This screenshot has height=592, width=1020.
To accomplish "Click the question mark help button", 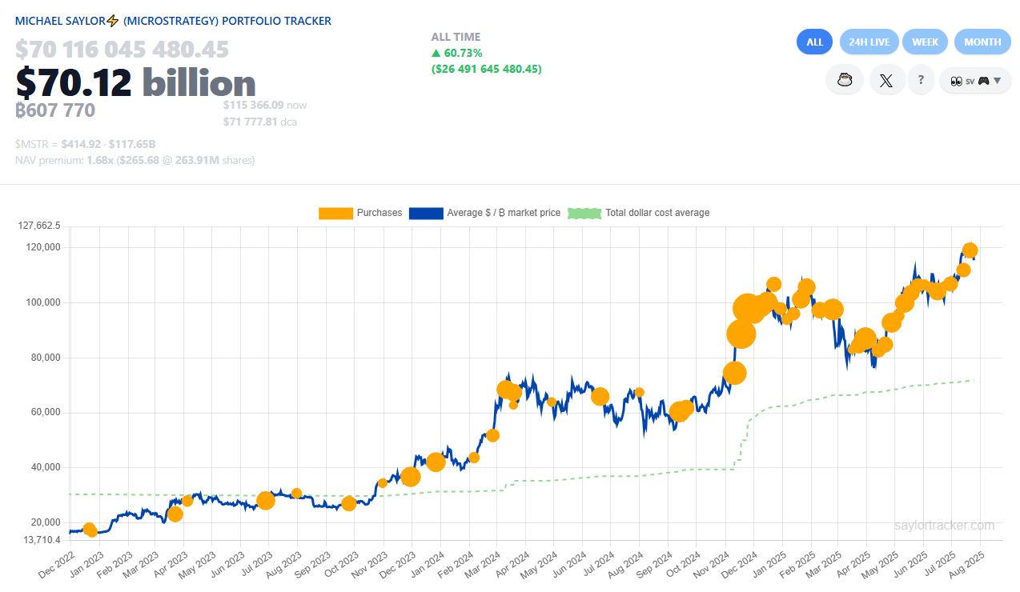I will point(922,80).
